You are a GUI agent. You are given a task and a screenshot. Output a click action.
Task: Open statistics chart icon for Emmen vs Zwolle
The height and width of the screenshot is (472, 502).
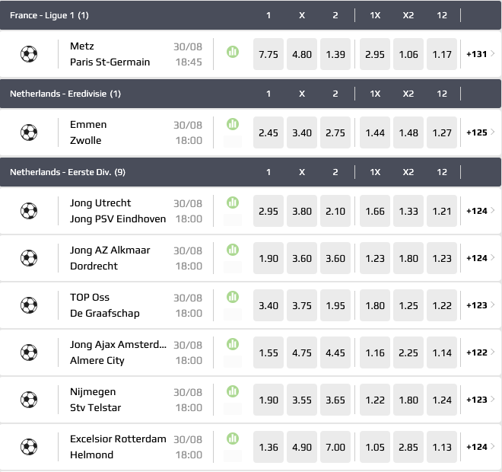pyautogui.click(x=233, y=123)
